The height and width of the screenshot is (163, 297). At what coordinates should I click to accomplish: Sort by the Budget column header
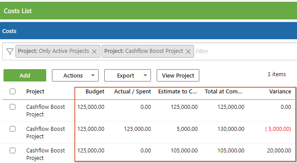[x=95, y=92]
